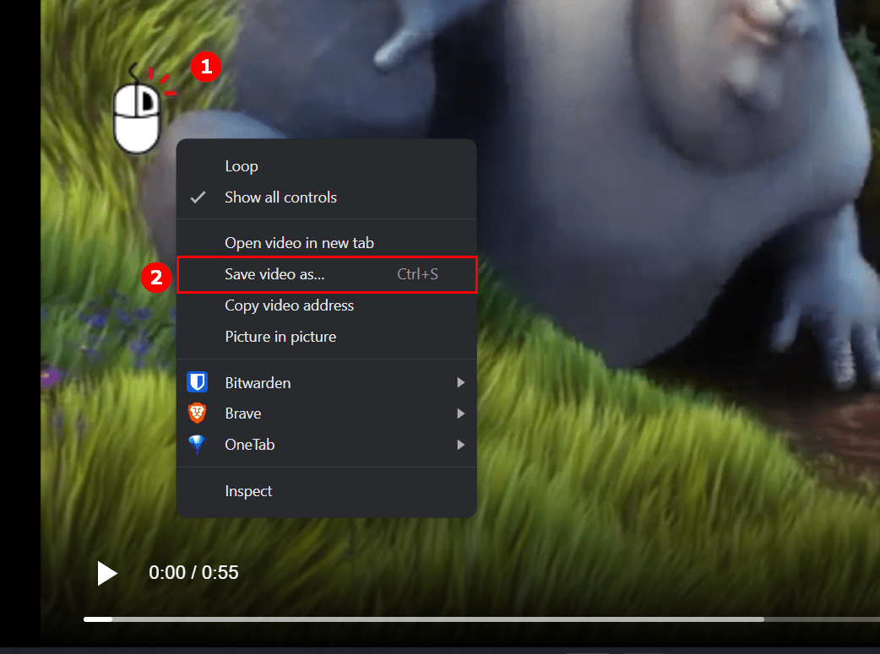Image resolution: width=880 pixels, height=654 pixels.
Task: Choose Open video in new tab
Action: (x=327, y=243)
